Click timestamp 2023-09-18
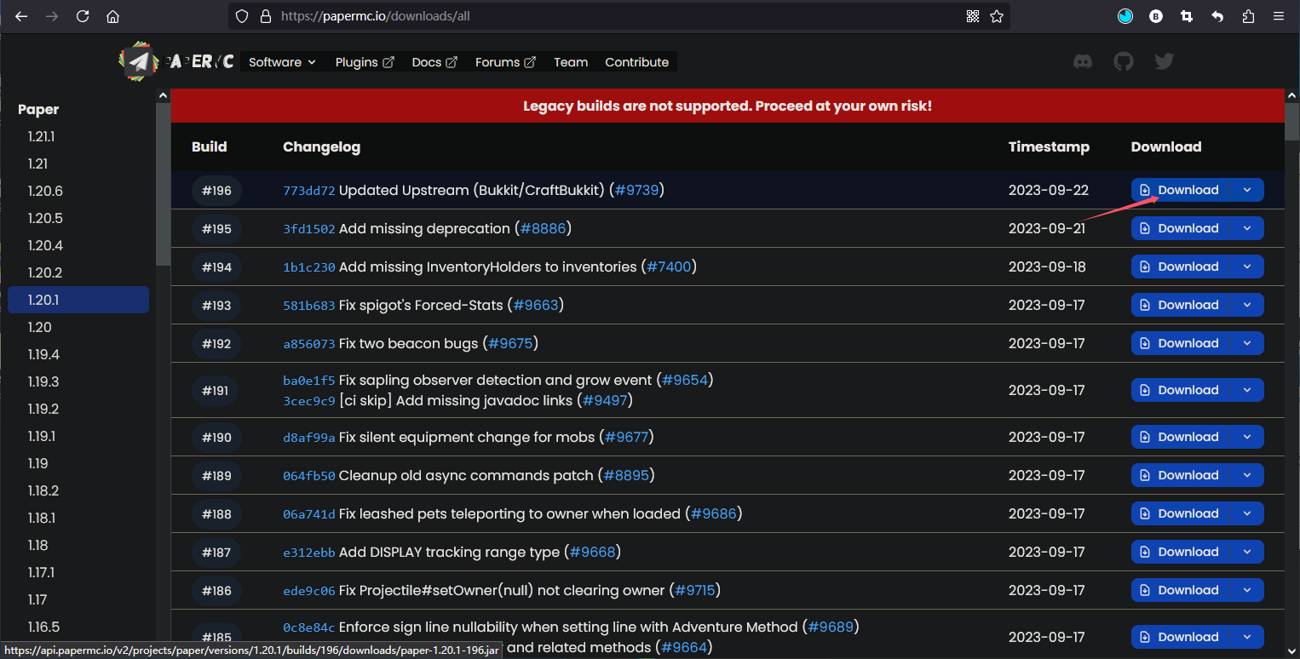 point(1047,266)
